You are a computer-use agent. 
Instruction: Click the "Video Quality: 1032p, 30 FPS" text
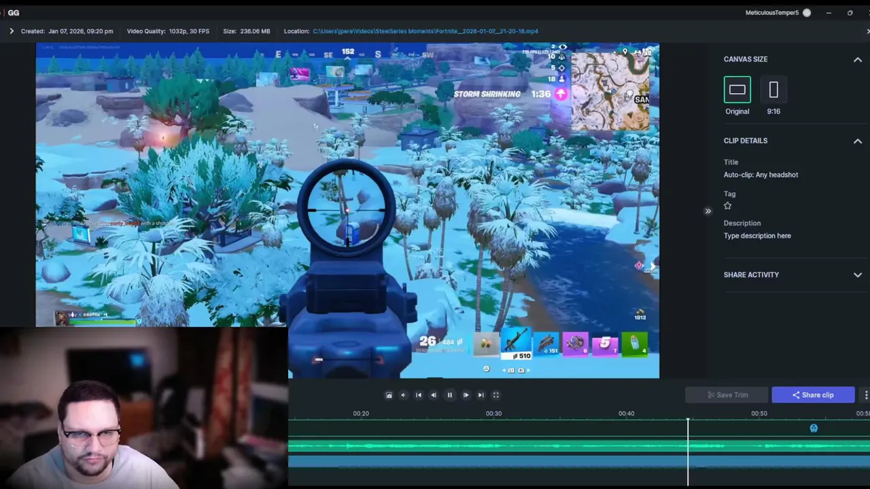[169, 31]
